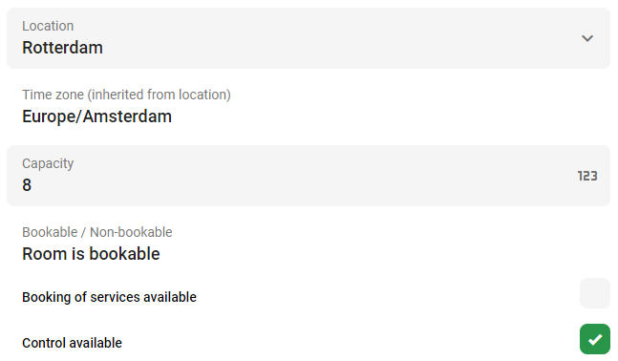Click the 123 numeric icon in Capacity
This screenshot has height=361, width=618.
tap(587, 176)
